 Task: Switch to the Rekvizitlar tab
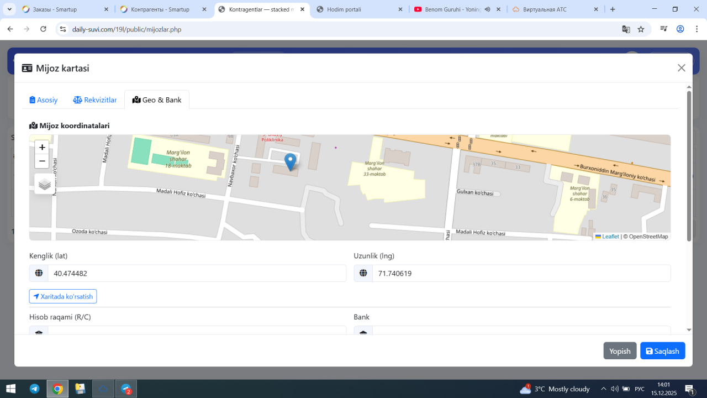click(x=95, y=100)
